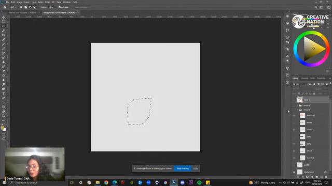Image resolution: width=332 pixels, height=186 pixels.
Task: Select the Rectangular Marquee tool
Action: [4, 22]
